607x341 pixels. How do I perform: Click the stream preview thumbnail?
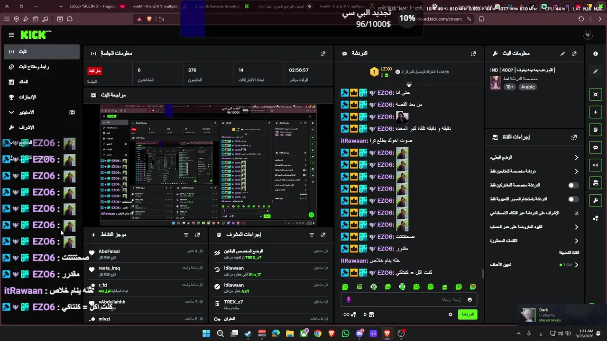208,165
